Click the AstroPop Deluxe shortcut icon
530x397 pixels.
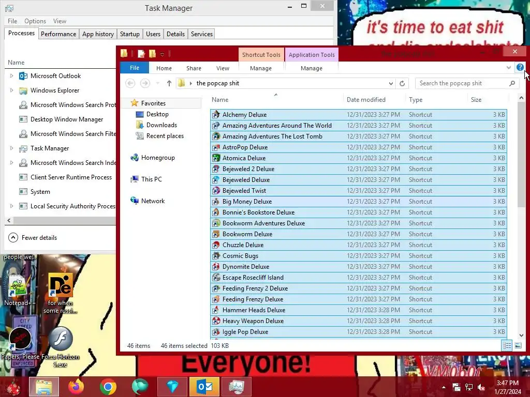(216, 147)
